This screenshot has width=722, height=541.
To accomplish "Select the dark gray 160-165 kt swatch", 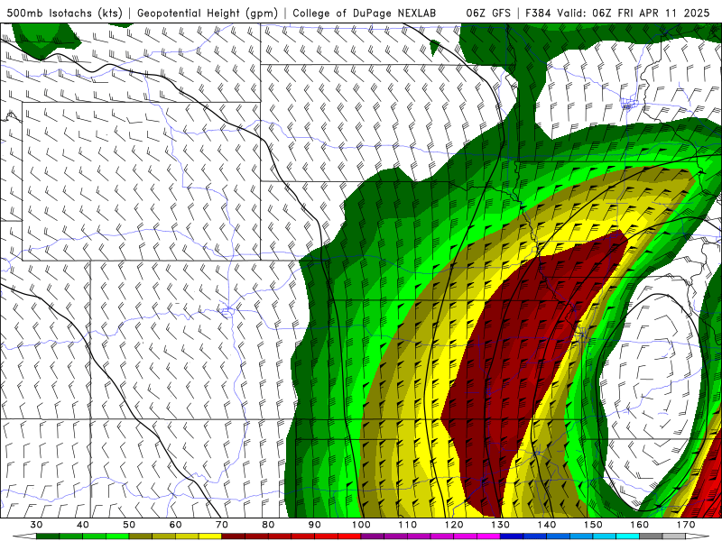I will [651, 536].
